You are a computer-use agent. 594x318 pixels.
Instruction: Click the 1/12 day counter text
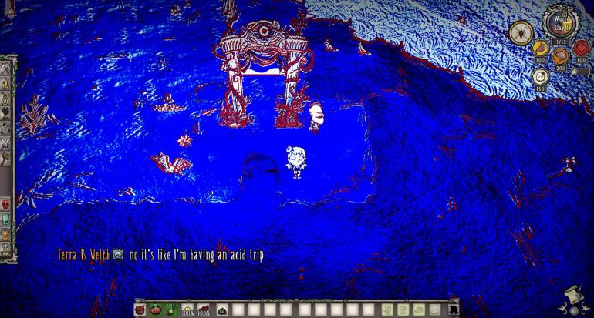pyautogui.click(x=561, y=42)
